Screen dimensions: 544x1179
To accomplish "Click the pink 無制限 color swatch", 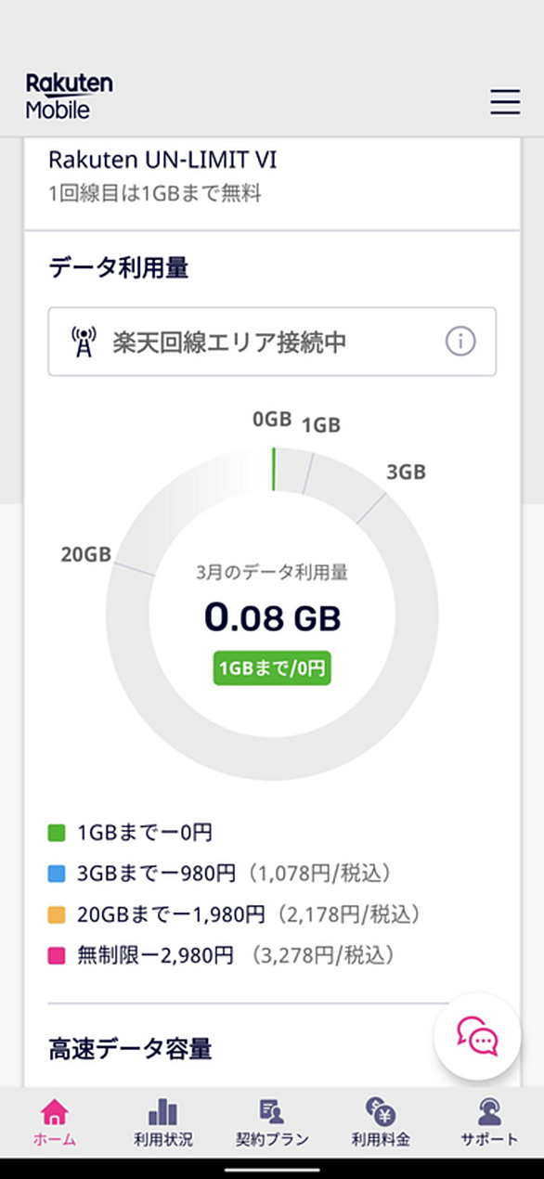I will point(58,955).
